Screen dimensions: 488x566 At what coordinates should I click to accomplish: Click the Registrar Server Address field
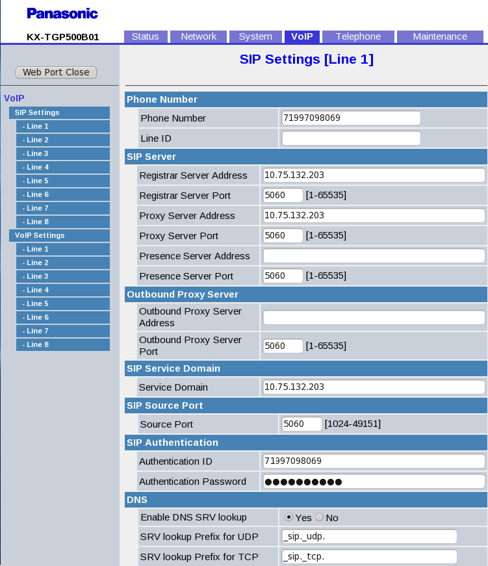374,175
